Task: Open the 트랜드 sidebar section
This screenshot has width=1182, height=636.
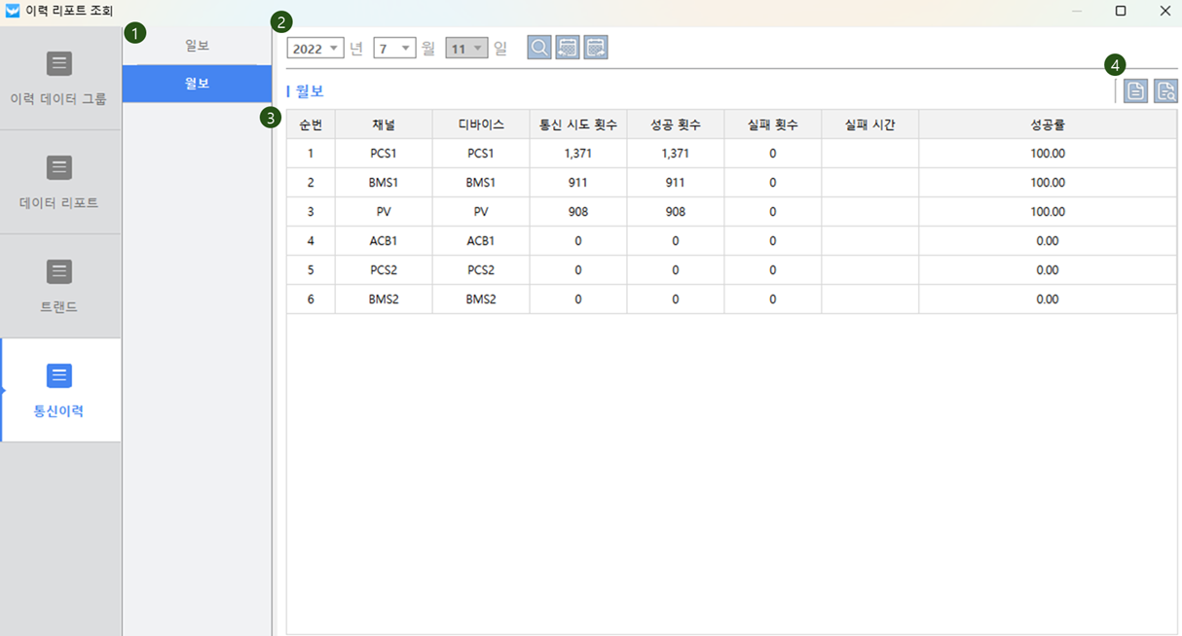Action: (x=59, y=286)
